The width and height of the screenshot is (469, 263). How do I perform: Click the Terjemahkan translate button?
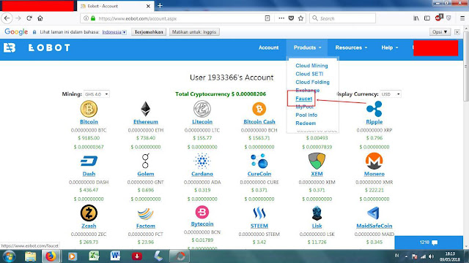point(149,32)
